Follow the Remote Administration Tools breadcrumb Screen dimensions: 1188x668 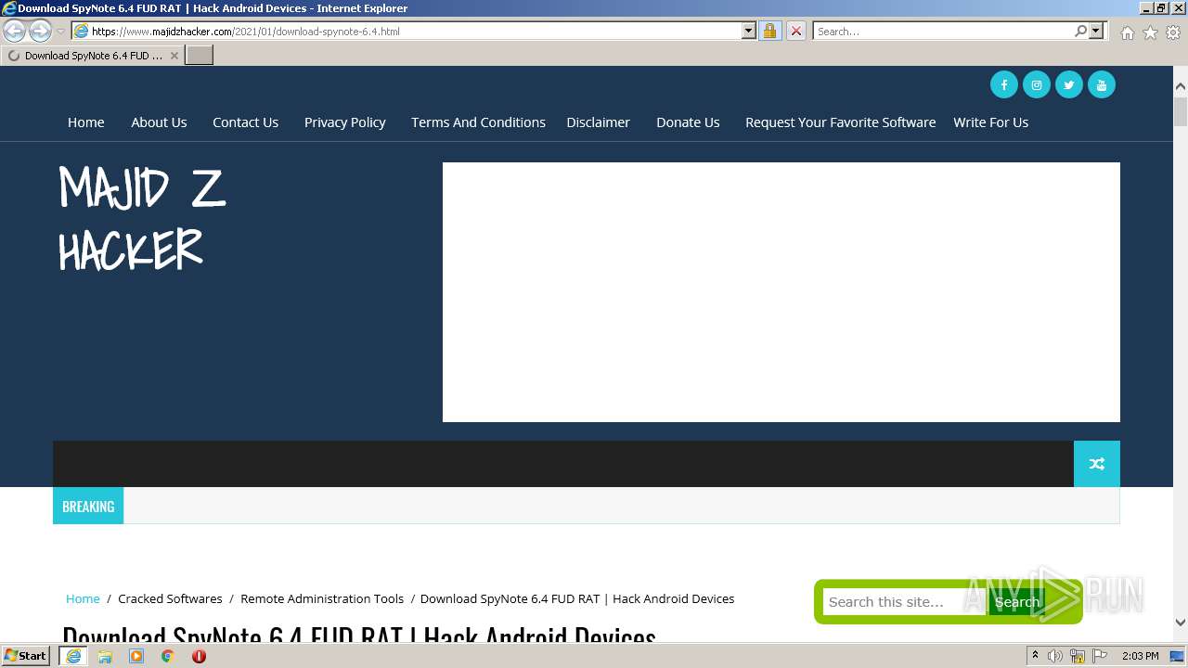point(322,598)
